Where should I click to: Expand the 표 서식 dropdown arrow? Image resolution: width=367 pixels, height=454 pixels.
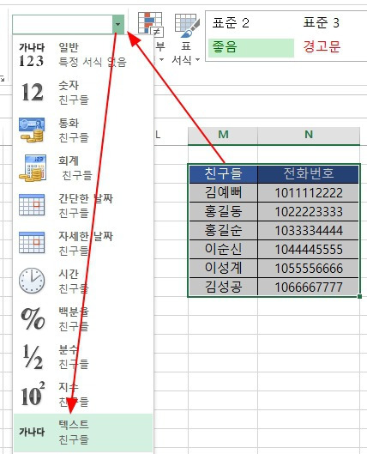click(198, 60)
